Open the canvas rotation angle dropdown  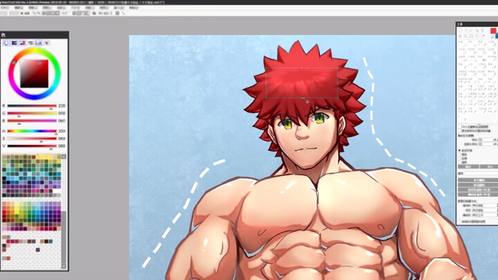(x=65, y=13)
